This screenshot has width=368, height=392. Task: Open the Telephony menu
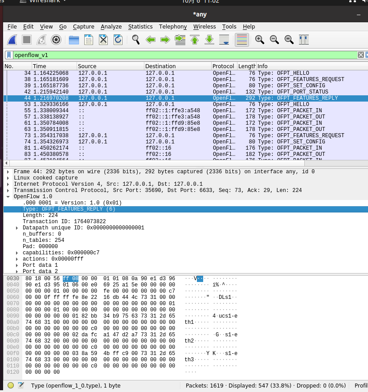[x=173, y=26]
